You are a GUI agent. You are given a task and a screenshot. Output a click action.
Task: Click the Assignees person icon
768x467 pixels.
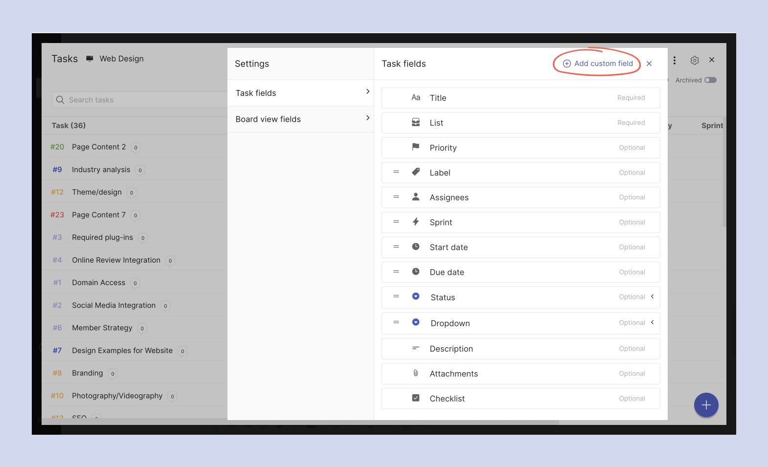coord(415,197)
